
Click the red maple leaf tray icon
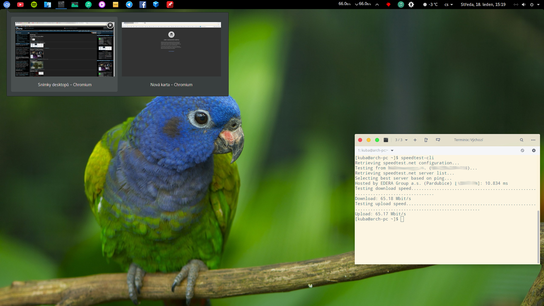click(388, 5)
